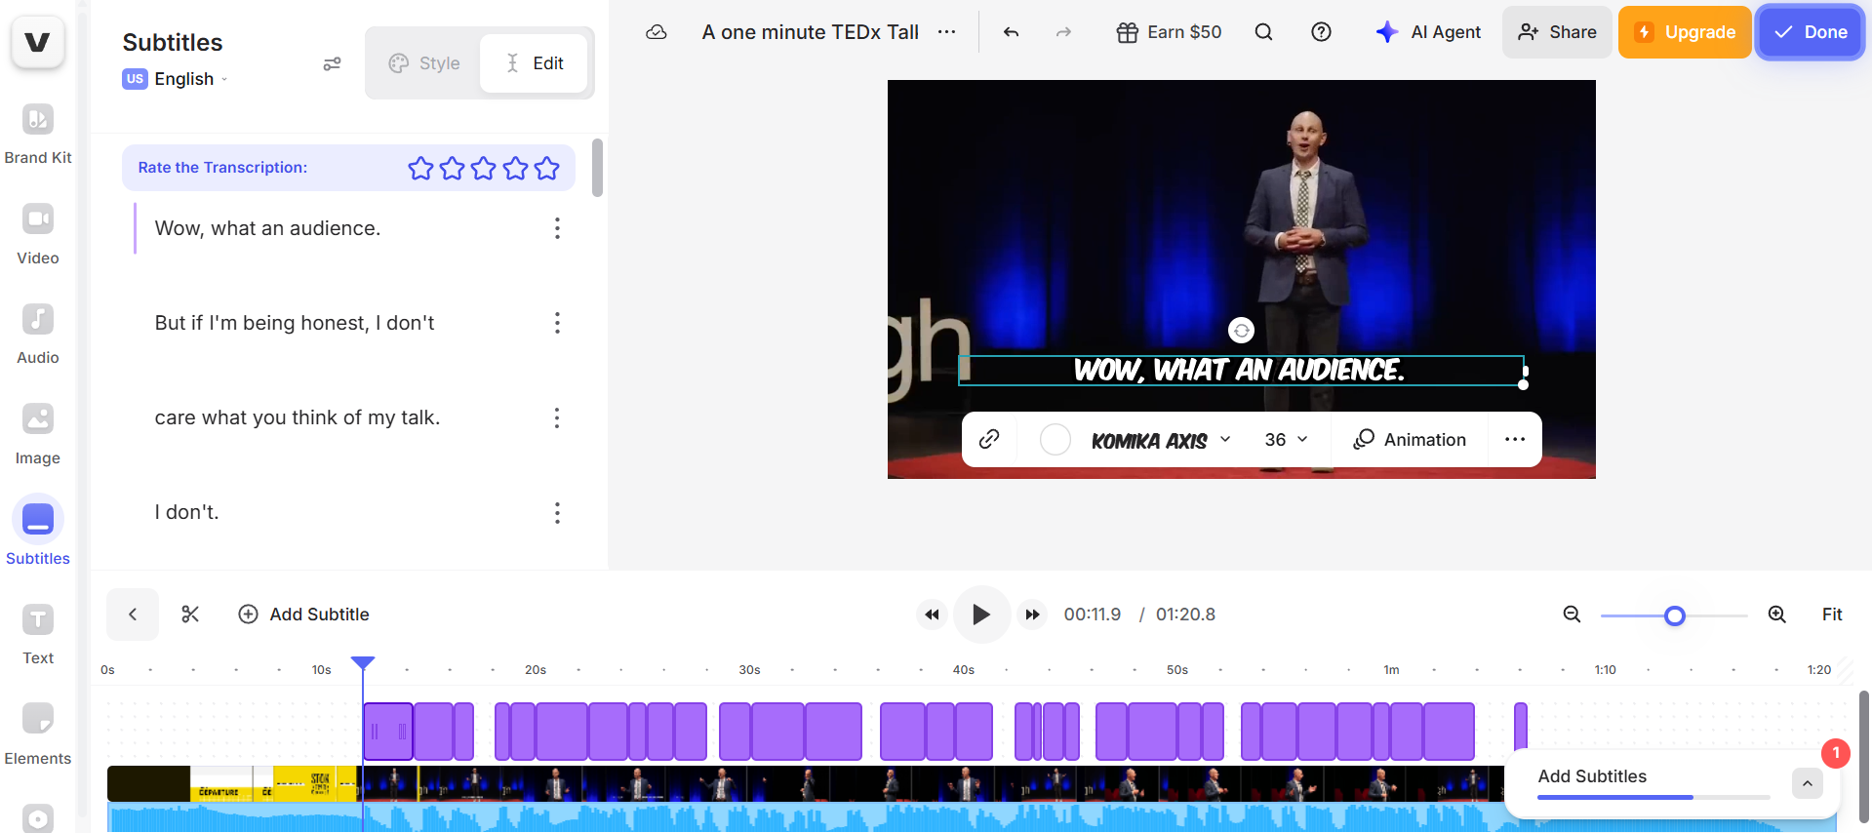
Task: Open the AI Agent
Action: (x=1428, y=32)
